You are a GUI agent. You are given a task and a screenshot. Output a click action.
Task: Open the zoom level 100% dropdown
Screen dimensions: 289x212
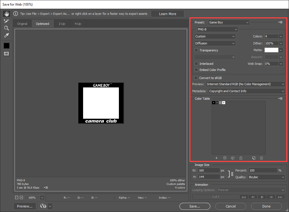pos(34,197)
